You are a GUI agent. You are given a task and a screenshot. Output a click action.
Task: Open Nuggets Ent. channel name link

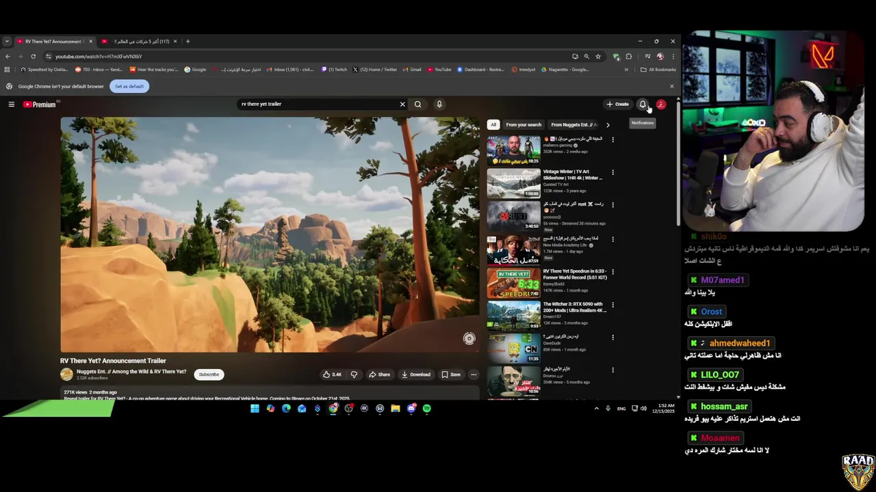point(131,372)
